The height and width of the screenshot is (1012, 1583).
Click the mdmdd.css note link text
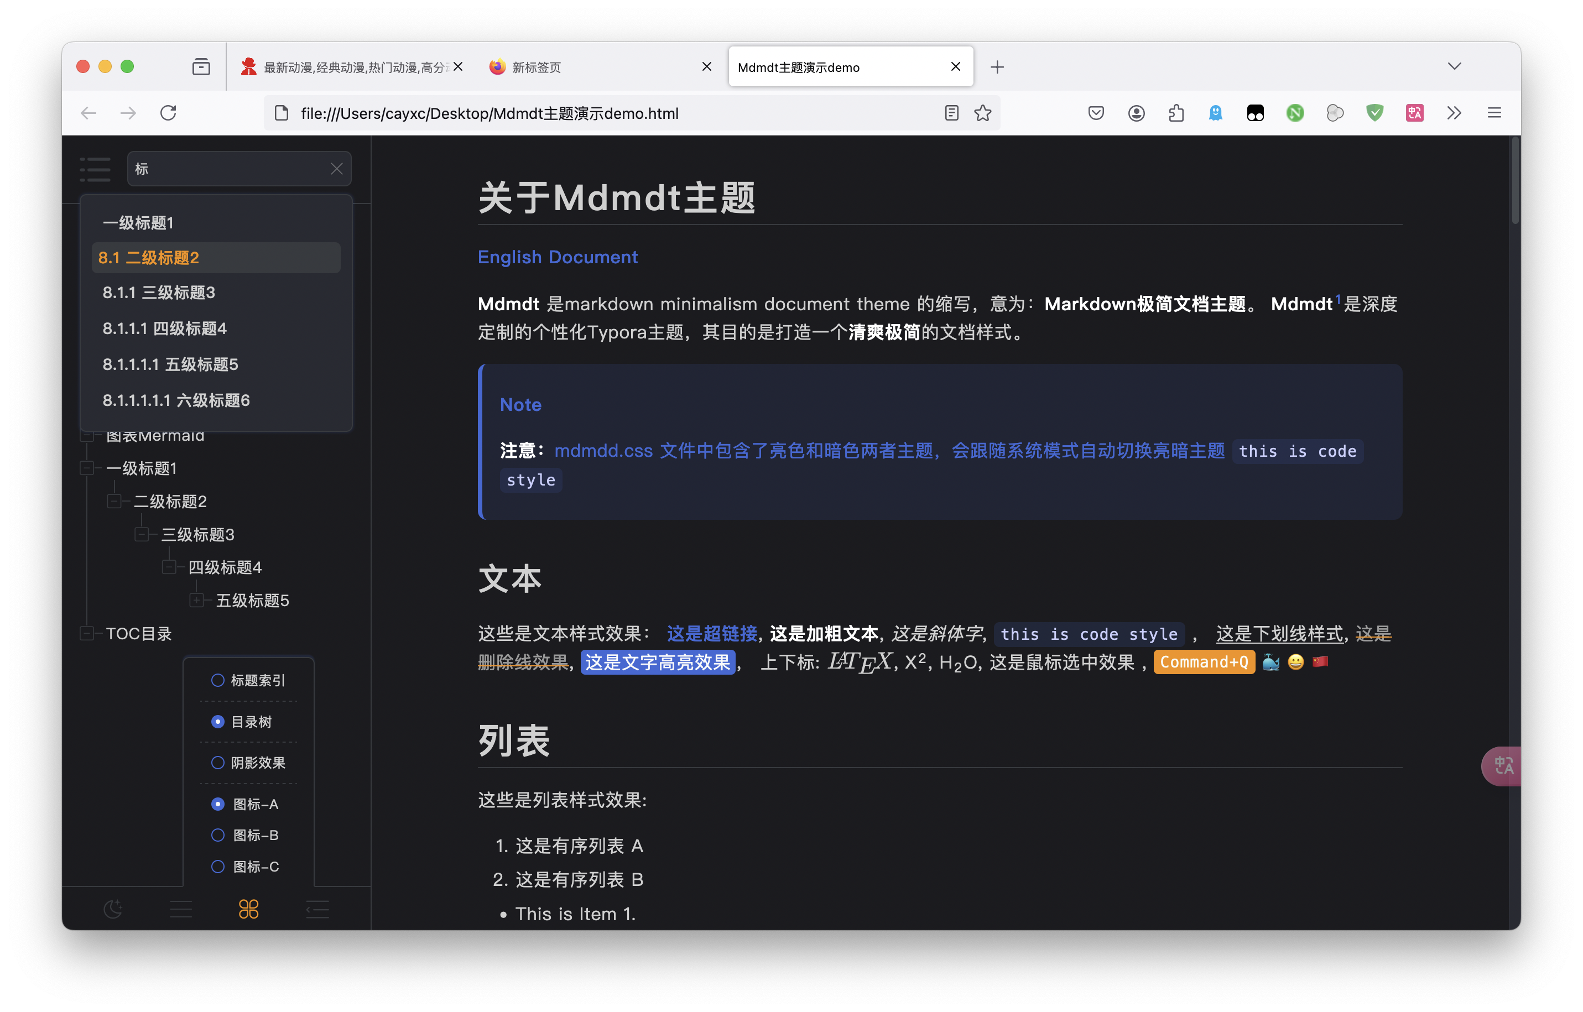pyautogui.click(x=889, y=451)
